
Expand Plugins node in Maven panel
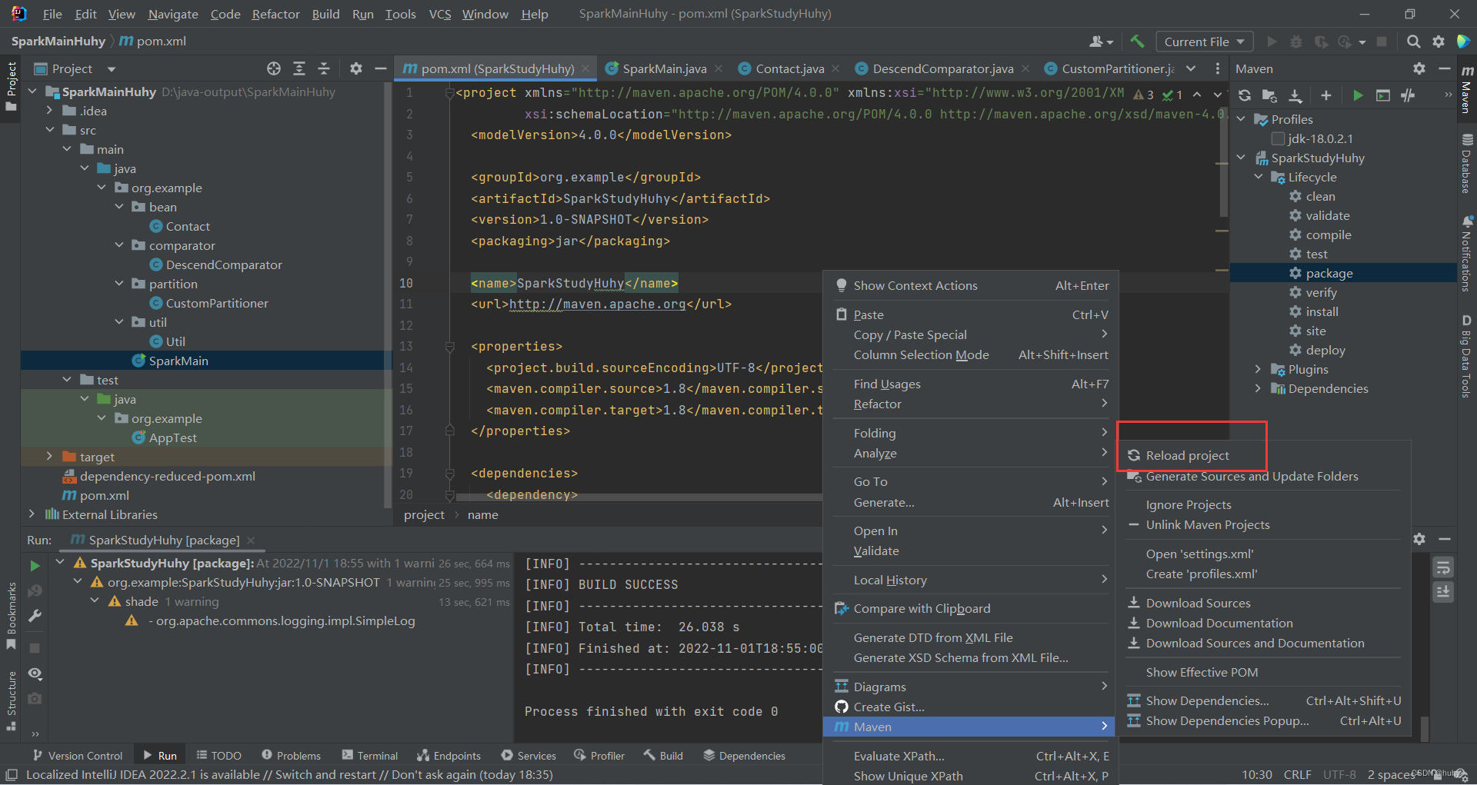1259,369
